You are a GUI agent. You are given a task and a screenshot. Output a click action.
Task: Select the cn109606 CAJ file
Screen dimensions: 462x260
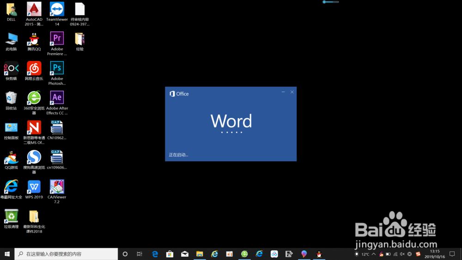coord(57,160)
